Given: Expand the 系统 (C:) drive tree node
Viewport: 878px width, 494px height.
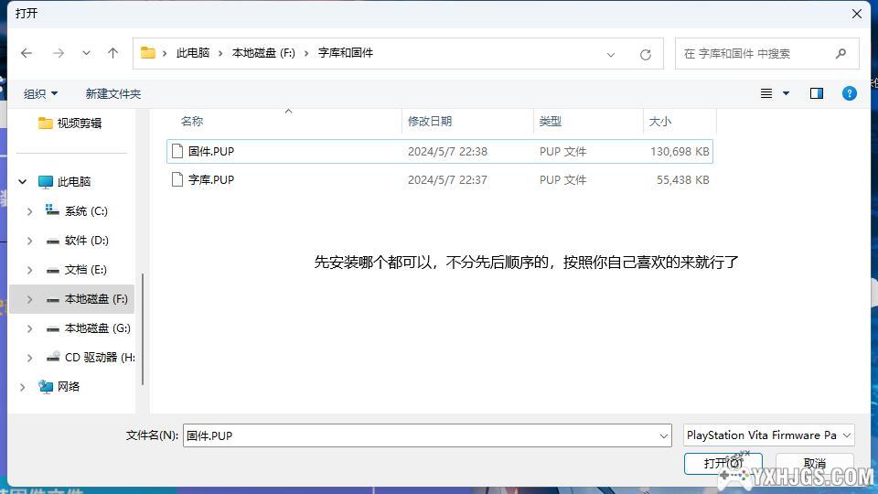Looking at the screenshot, I should point(29,211).
